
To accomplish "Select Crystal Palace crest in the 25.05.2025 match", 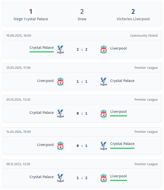I will 104,81.
